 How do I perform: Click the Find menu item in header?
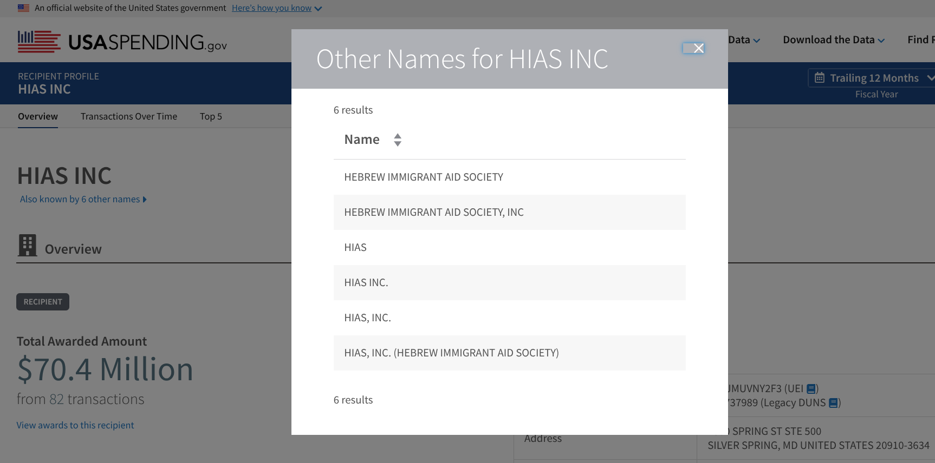pyautogui.click(x=921, y=40)
